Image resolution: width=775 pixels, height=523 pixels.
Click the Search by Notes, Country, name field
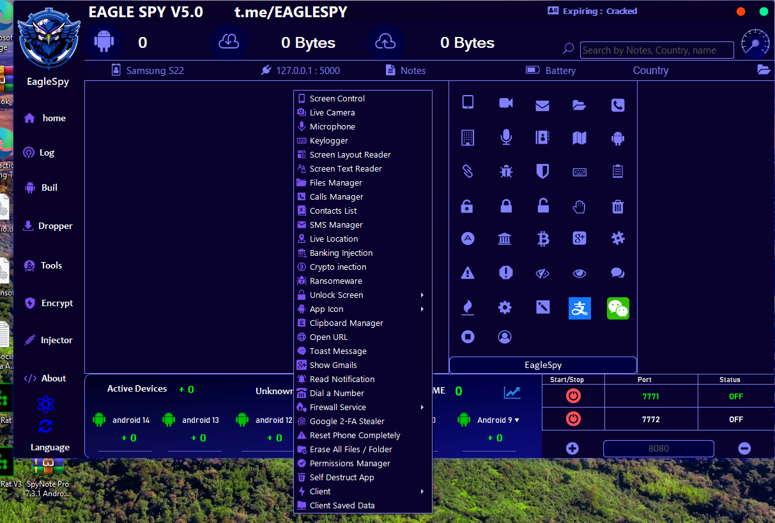click(x=657, y=50)
